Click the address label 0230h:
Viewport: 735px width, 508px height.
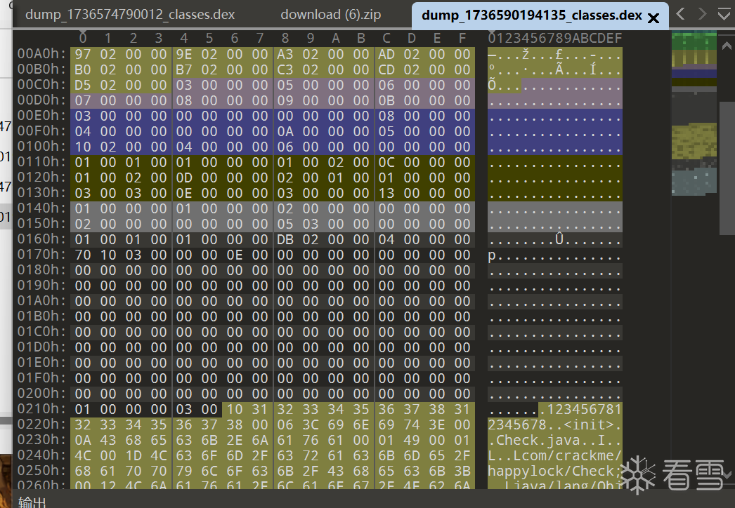coord(41,440)
